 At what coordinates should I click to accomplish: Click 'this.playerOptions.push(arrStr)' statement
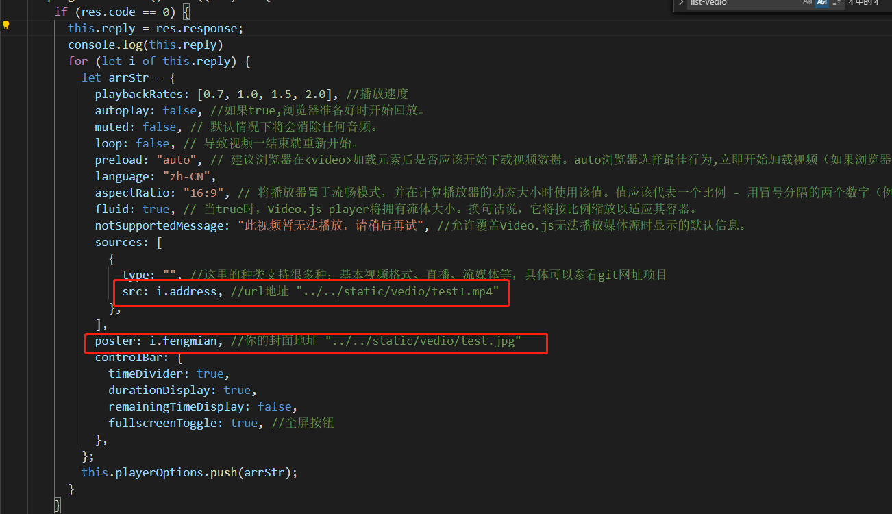[190, 472]
